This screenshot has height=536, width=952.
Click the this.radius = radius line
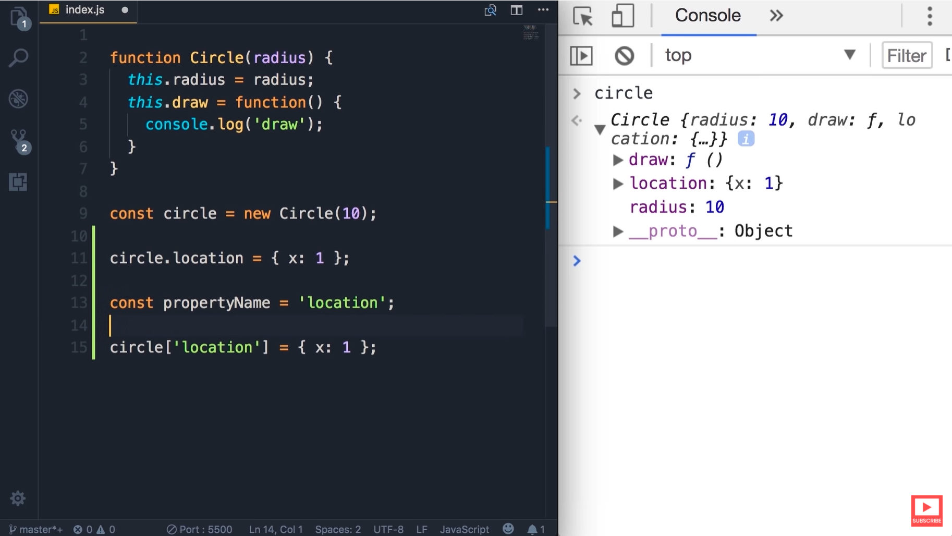click(x=221, y=80)
